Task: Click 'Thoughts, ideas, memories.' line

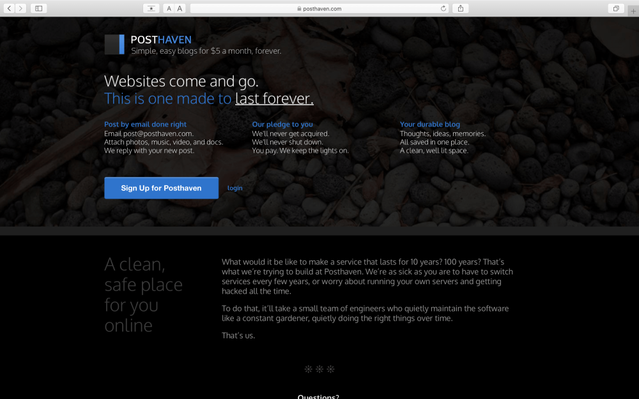Action: [x=443, y=133]
